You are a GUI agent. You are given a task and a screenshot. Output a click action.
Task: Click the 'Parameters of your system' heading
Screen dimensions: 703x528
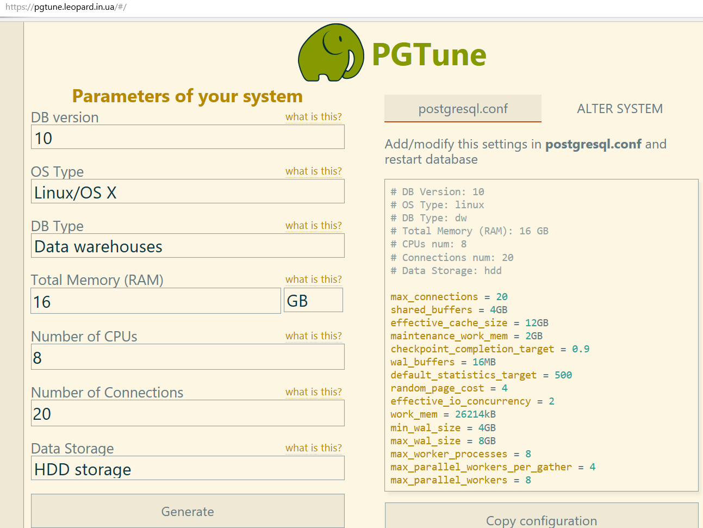pyautogui.click(x=188, y=96)
